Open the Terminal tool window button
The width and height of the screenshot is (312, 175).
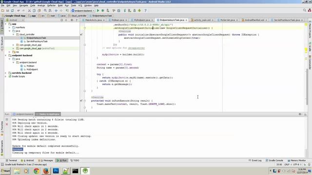coord(11,160)
